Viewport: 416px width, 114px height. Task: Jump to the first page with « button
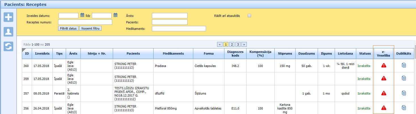[220, 44]
